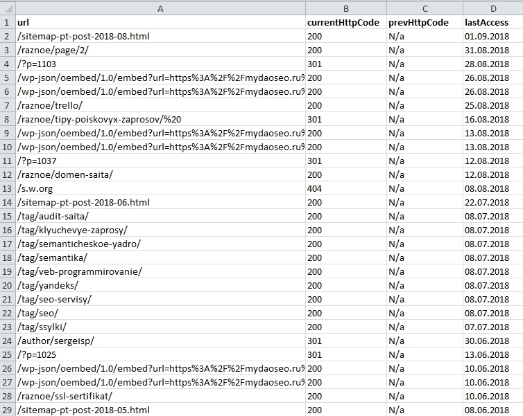Select cell /sitemap-pt-post-2018-08.html

click(160, 36)
